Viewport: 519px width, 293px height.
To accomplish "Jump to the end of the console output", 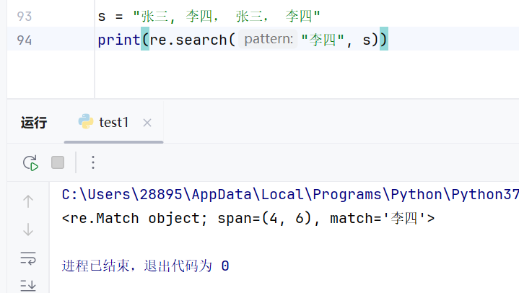I will pos(28,285).
